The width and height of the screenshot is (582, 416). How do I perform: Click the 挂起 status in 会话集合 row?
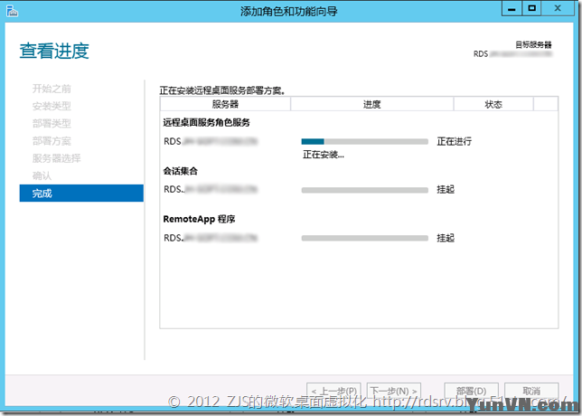click(x=446, y=189)
